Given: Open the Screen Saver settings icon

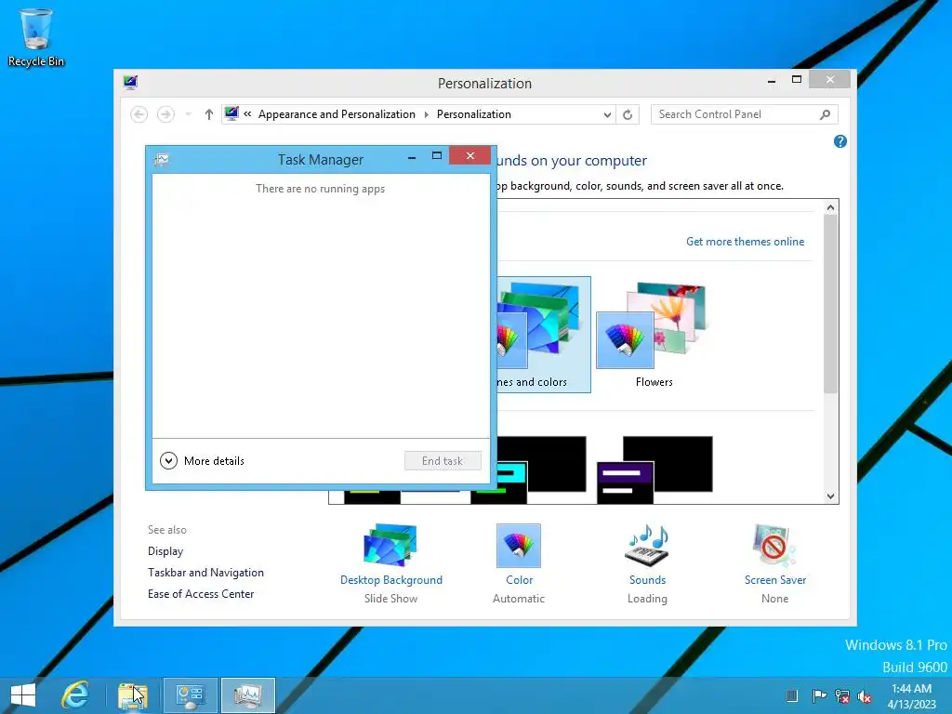Looking at the screenshot, I should click(x=774, y=545).
